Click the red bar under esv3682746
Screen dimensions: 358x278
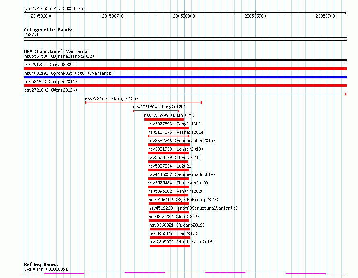tap(169, 145)
